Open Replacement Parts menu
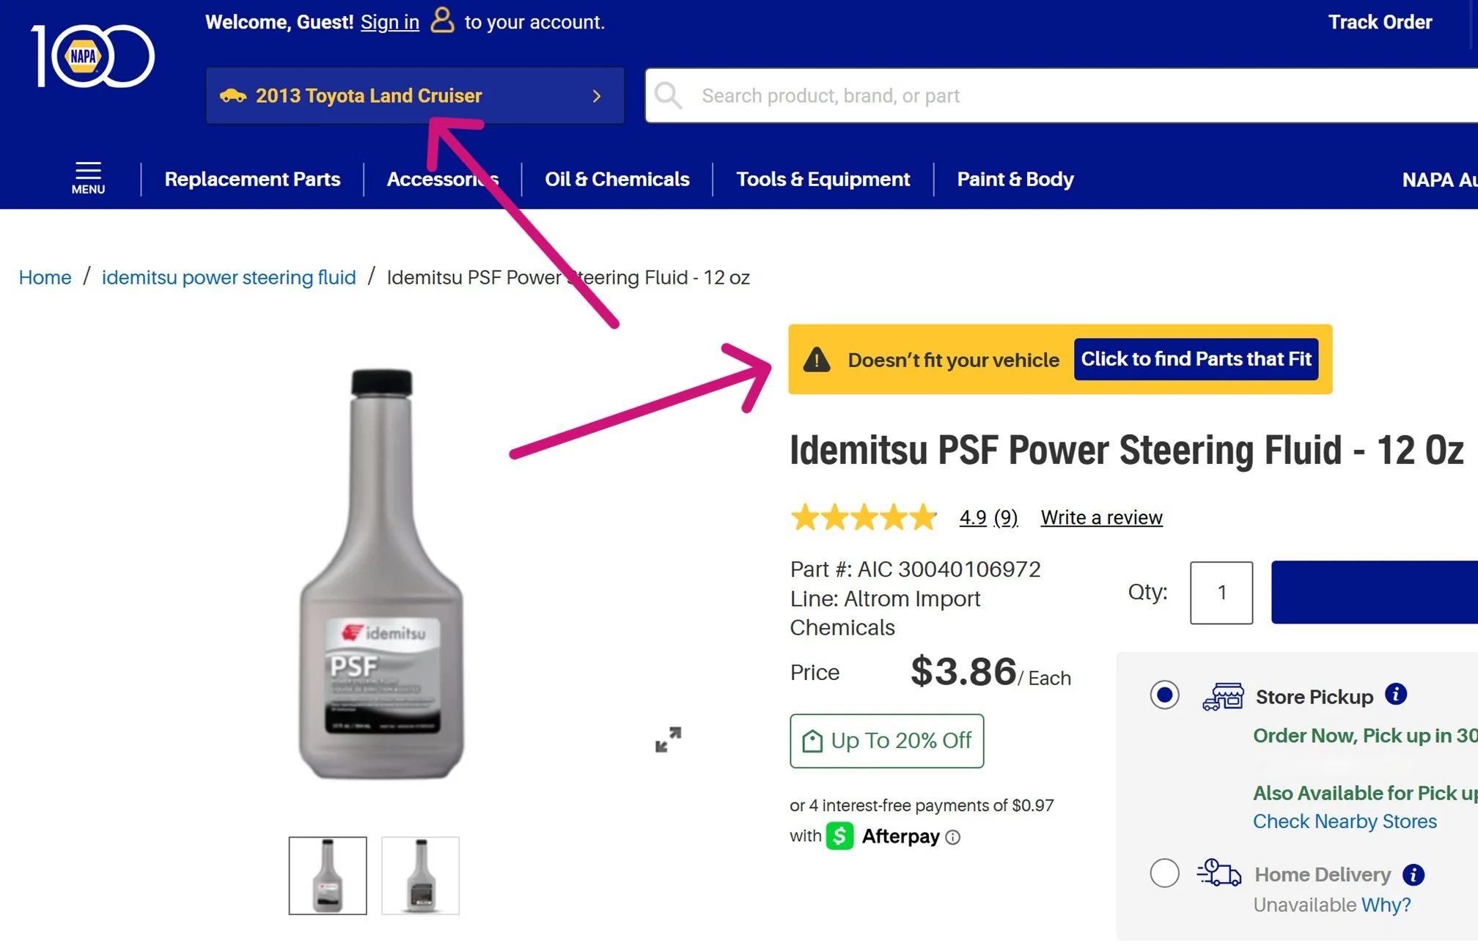Image resolution: width=1478 pixels, height=946 pixels. 252,180
